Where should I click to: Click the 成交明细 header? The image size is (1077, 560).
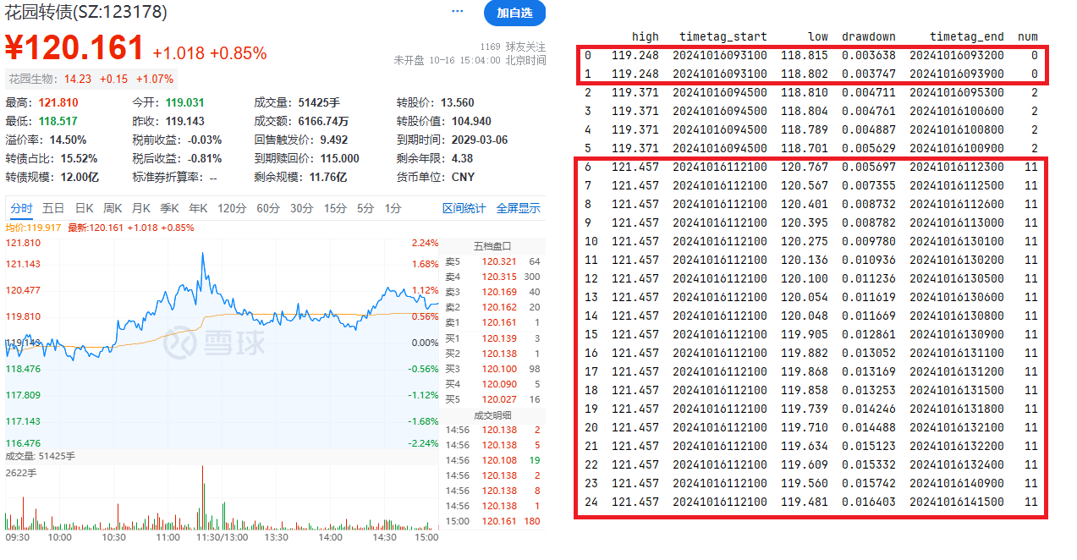[492, 415]
